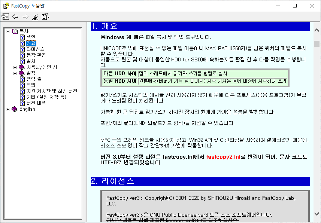Click the topic icon beside 동작 환경
This screenshot has height=223, width=321.
click(22, 55)
